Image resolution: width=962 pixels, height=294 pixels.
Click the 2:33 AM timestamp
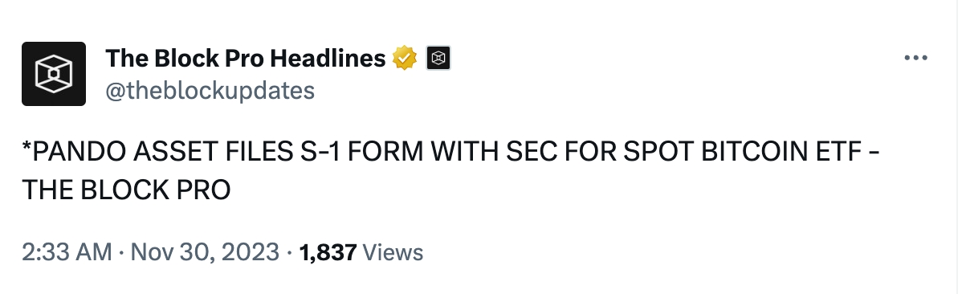point(67,252)
